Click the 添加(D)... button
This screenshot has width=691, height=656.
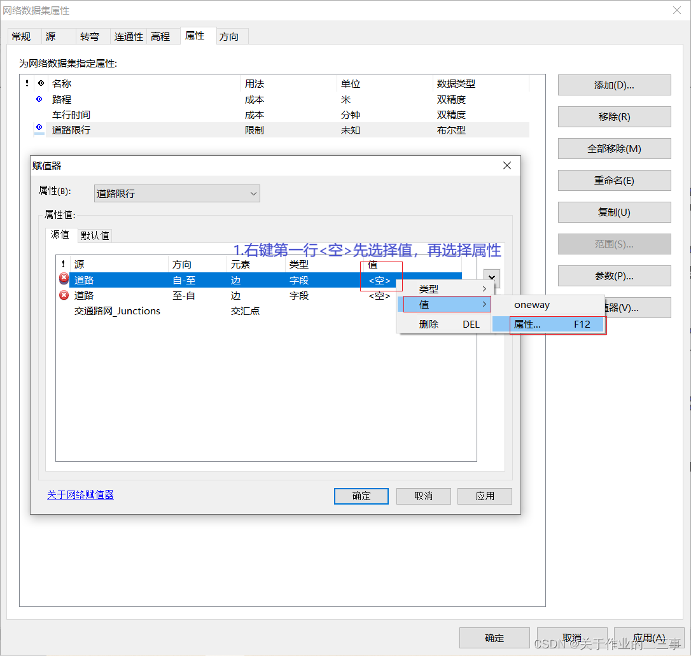click(x=614, y=85)
